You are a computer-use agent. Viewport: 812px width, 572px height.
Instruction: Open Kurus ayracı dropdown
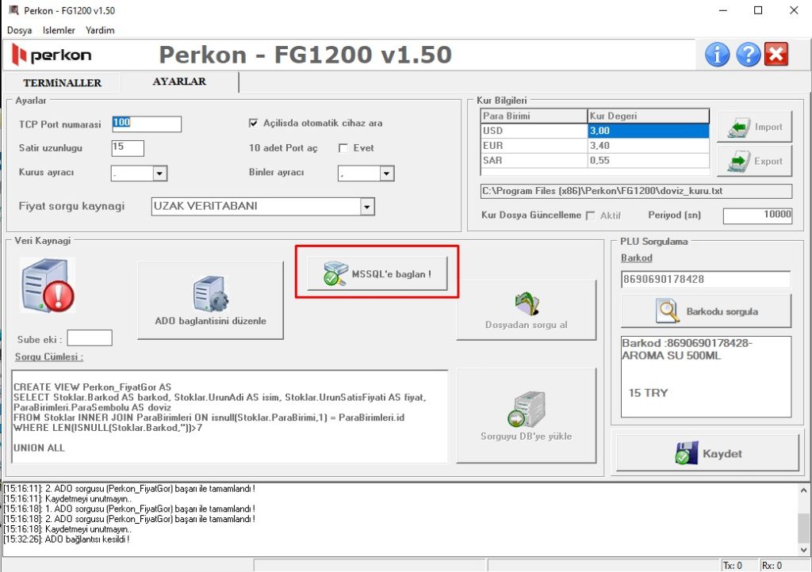159,174
